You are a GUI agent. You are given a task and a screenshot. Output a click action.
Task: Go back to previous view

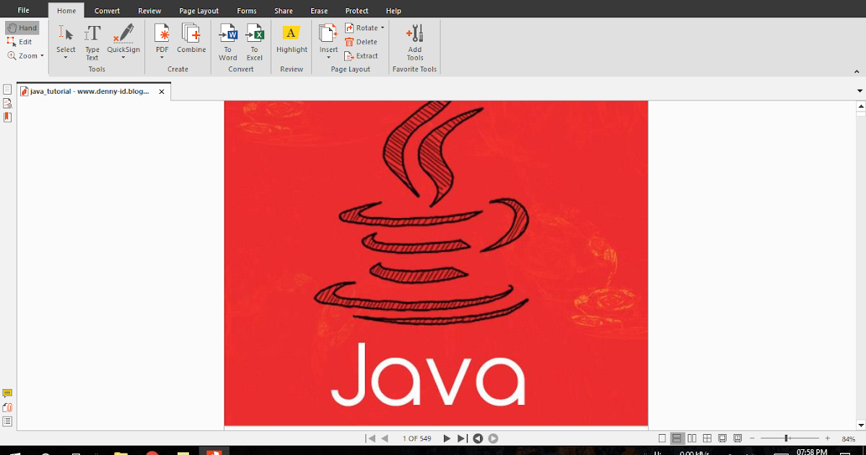478,438
